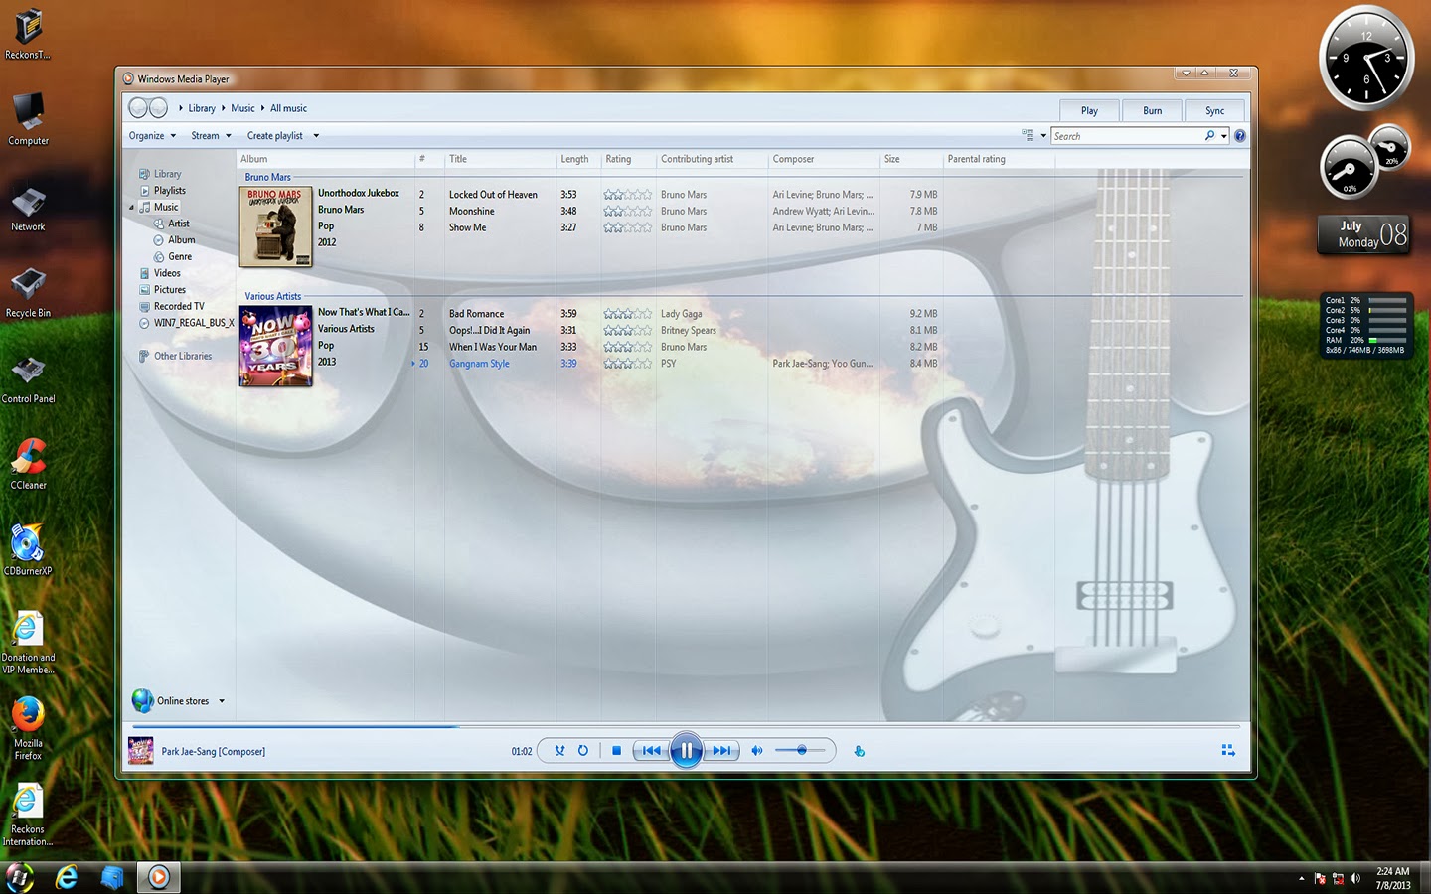Switch to Now Playing view
This screenshot has height=894, width=1431.
(x=1228, y=751)
